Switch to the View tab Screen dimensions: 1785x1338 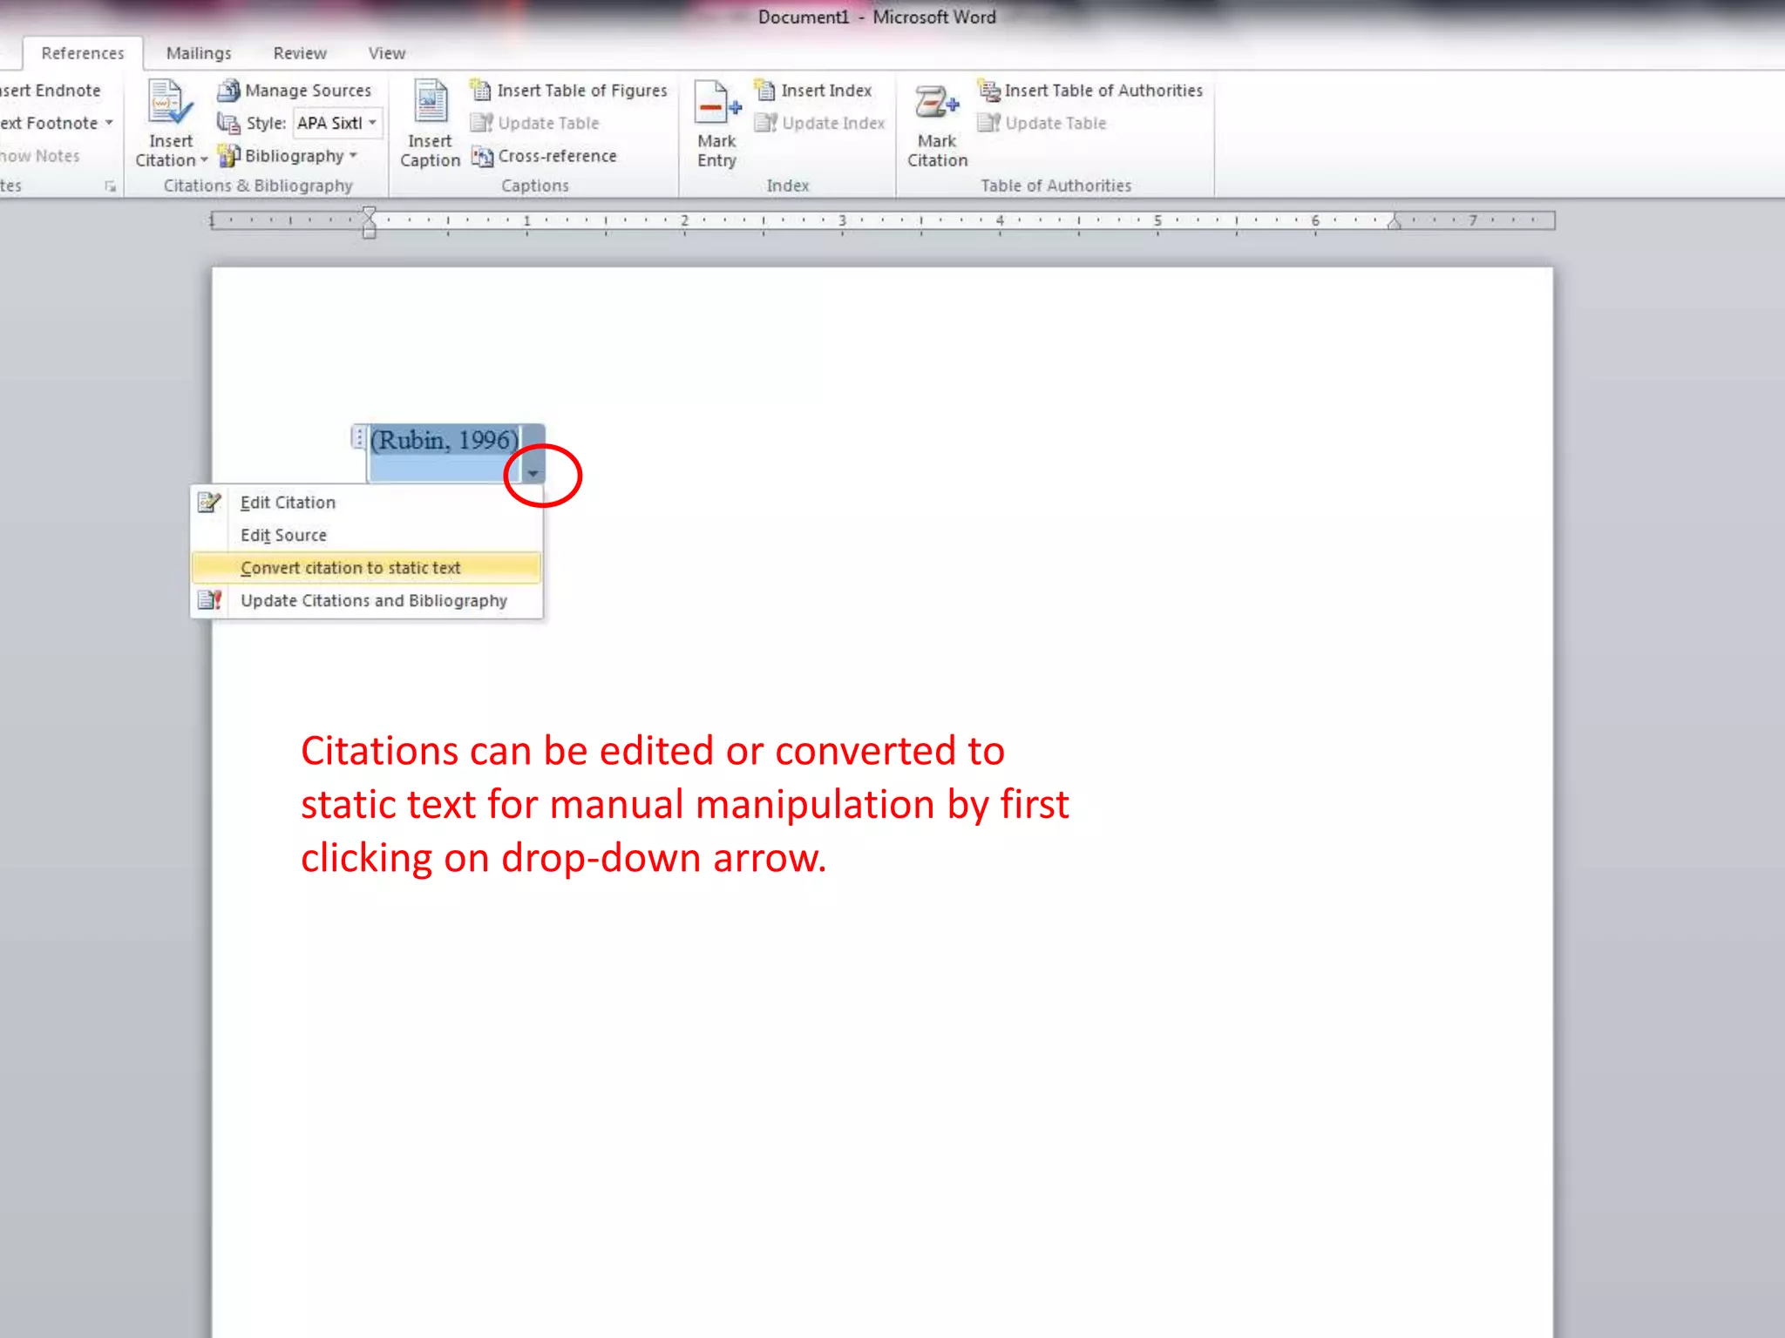386,53
